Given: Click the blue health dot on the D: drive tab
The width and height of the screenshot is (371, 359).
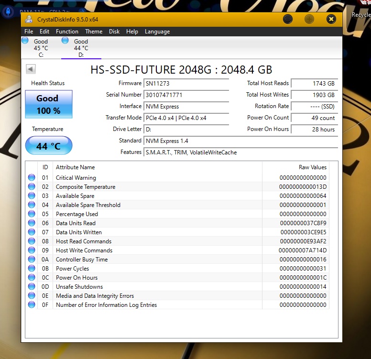Looking at the screenshot, I should coord(65,41).
